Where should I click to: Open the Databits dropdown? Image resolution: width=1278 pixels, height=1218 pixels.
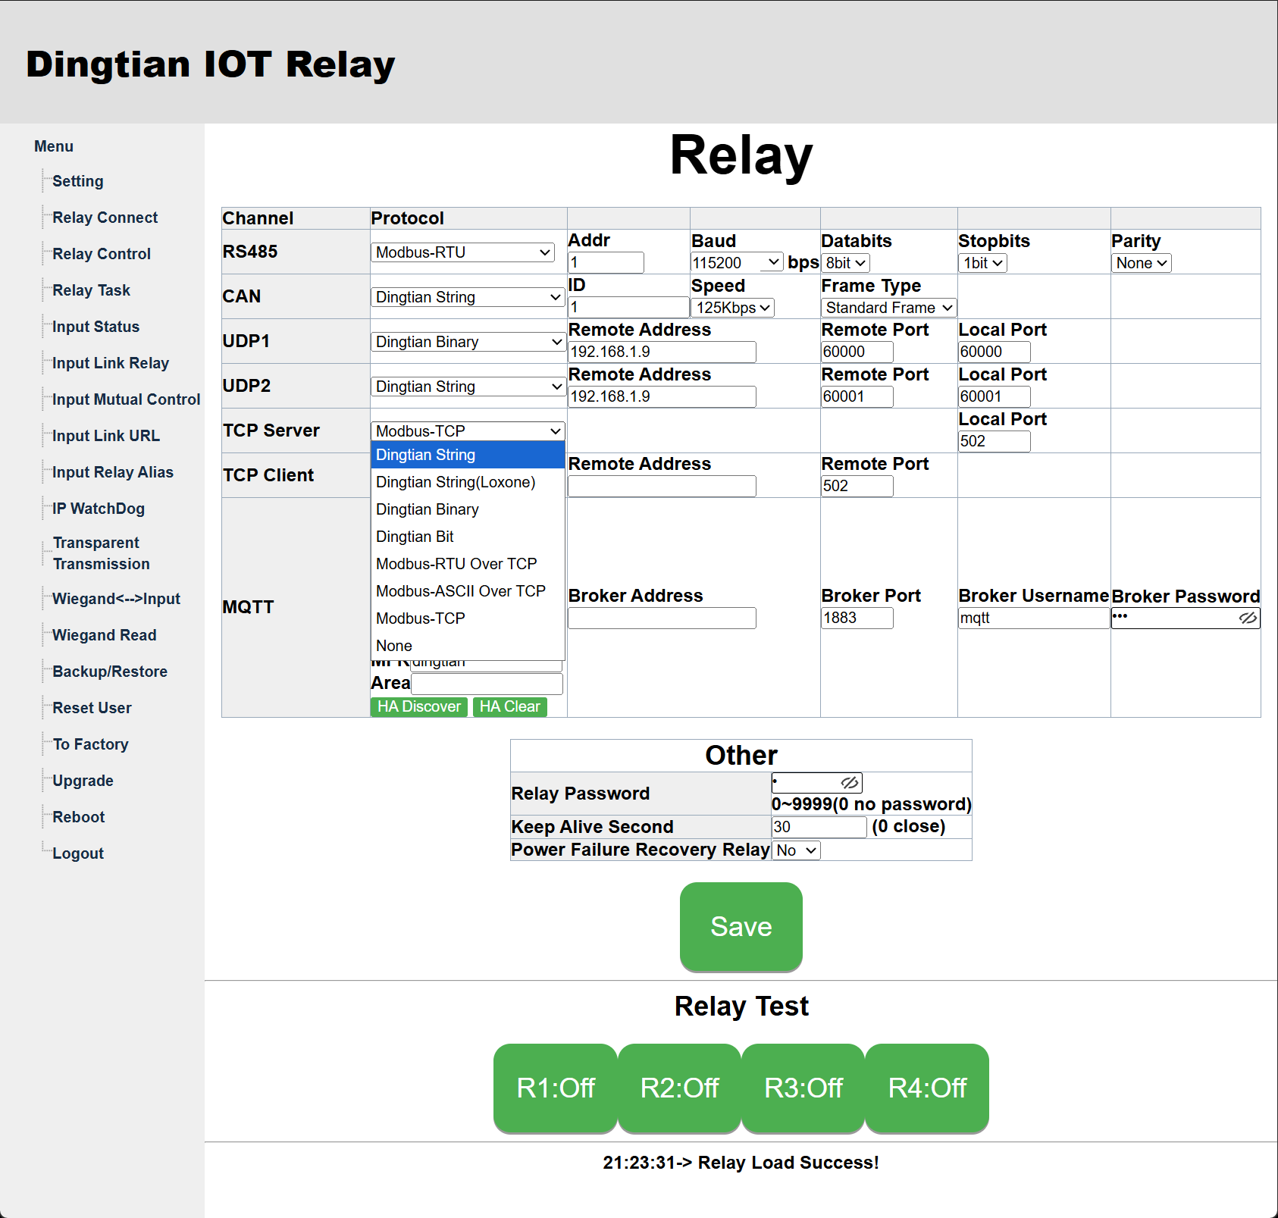pos(845,263)
